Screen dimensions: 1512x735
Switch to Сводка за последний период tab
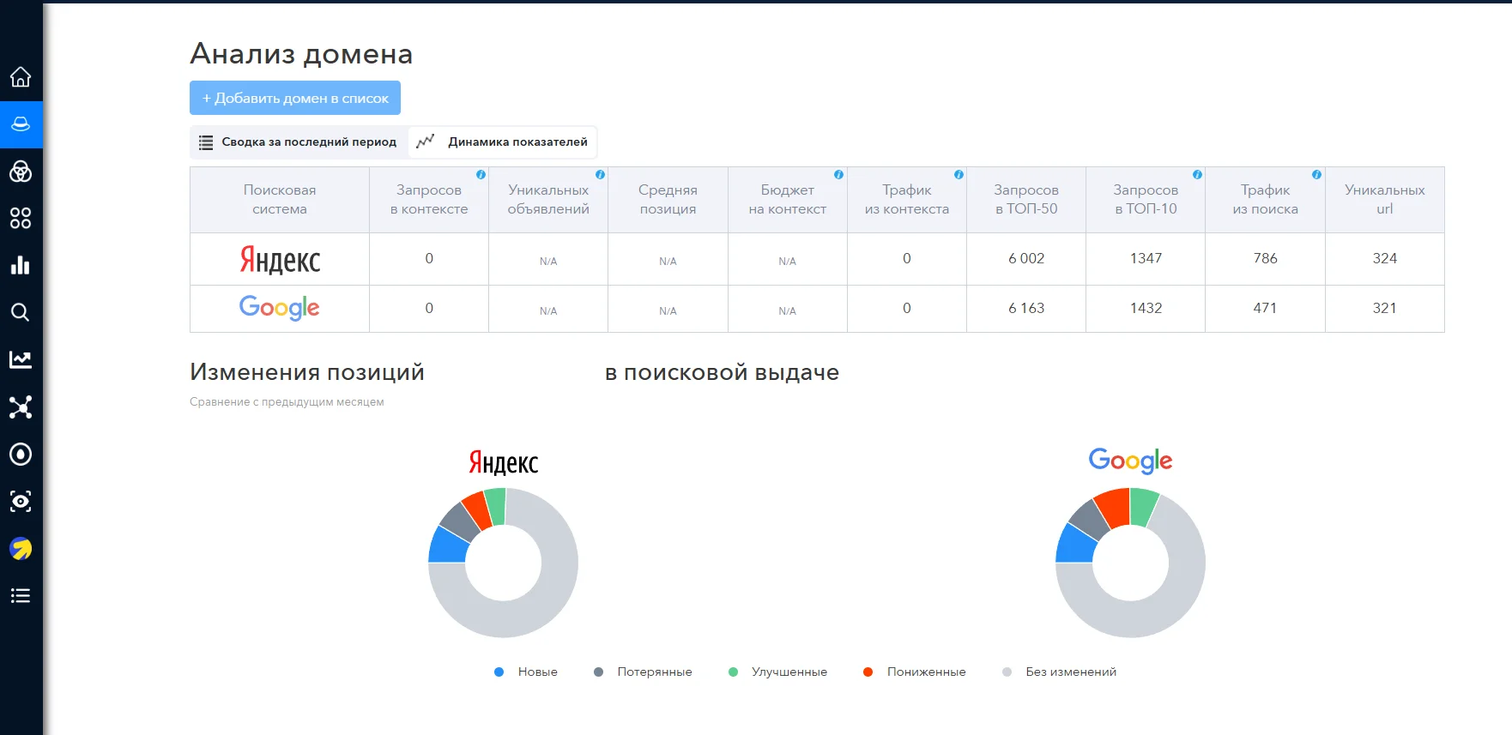click(298, 142)
